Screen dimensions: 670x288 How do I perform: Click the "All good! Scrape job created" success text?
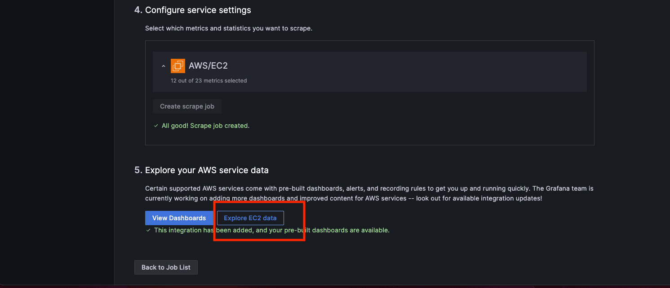tap(206, 126)
